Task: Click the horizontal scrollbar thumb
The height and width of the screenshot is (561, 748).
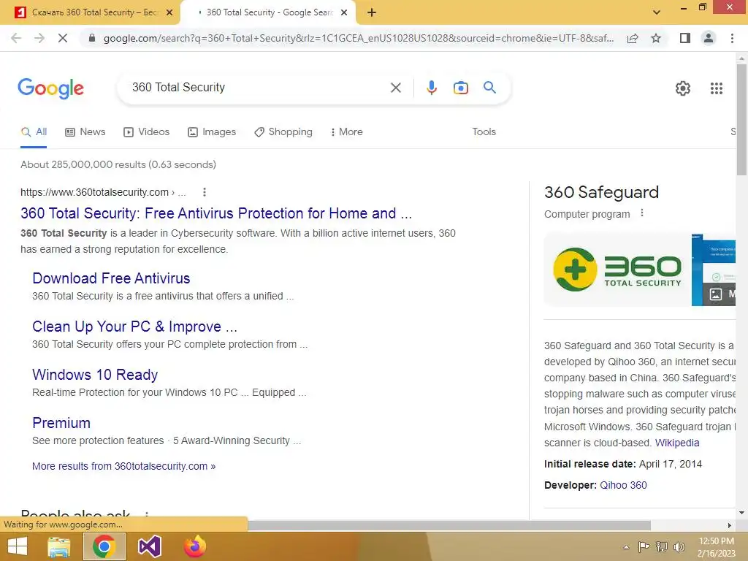Action: pyautogui.click(x=449, y=525)
